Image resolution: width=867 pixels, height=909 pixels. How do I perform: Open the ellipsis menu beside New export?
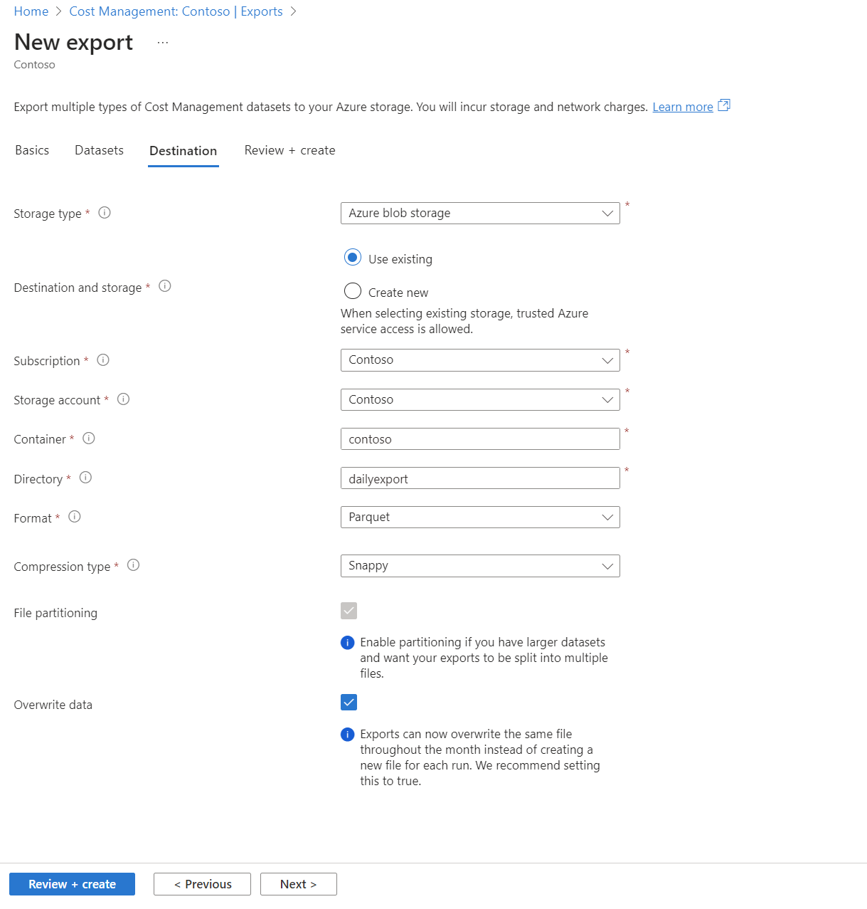tap(163, 43)
